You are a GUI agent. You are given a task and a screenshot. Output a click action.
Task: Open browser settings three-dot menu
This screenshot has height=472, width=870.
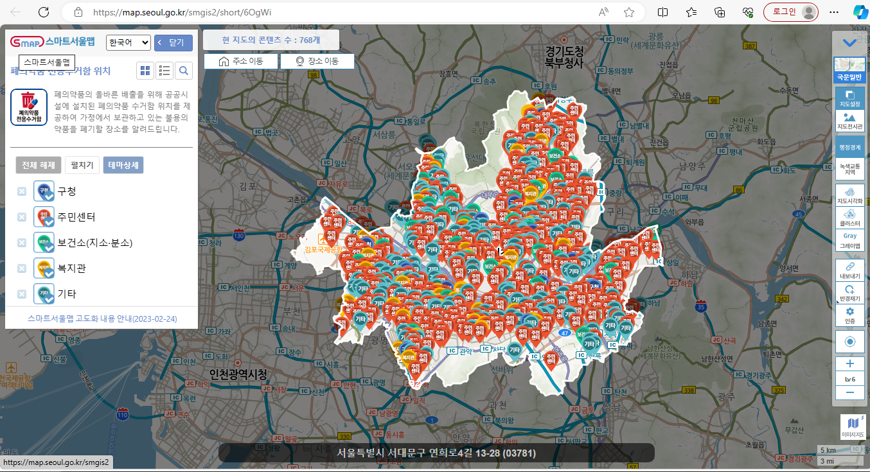[x=834, y=12]
